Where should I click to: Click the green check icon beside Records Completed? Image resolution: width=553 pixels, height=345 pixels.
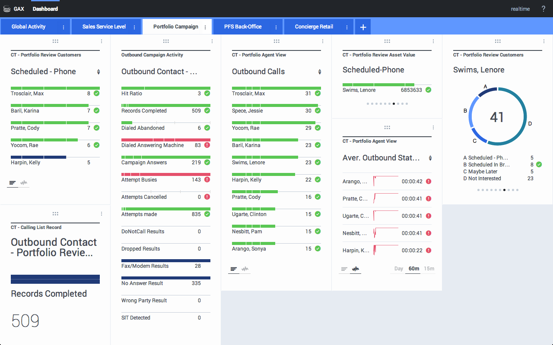[207, 111]
